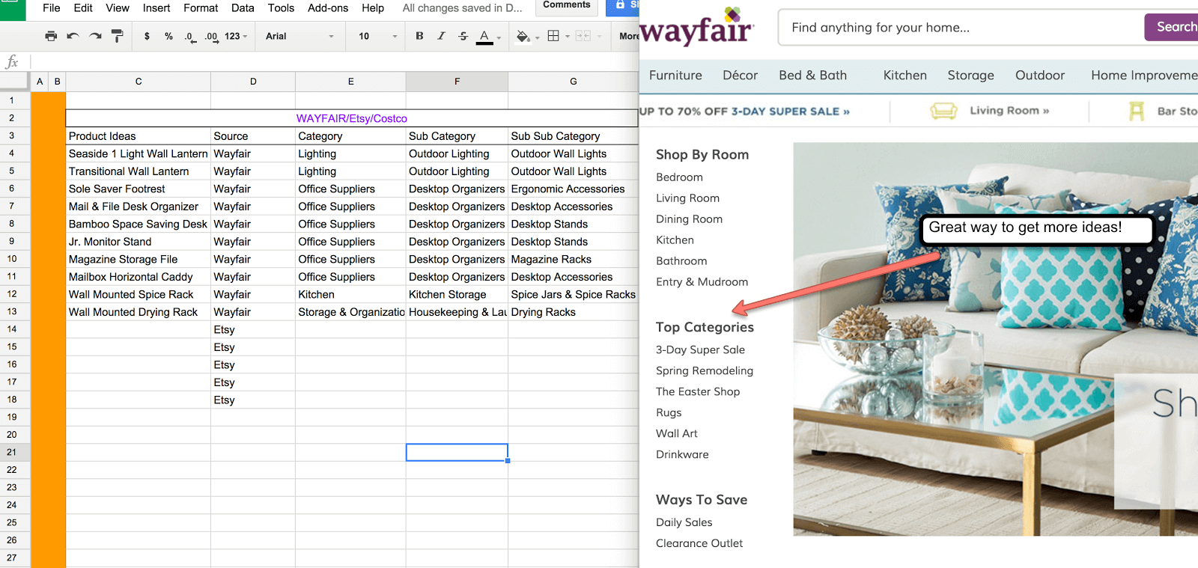Screen dimensions: 1198x568
Task: Open the cell borders menu
Action: 553,36
